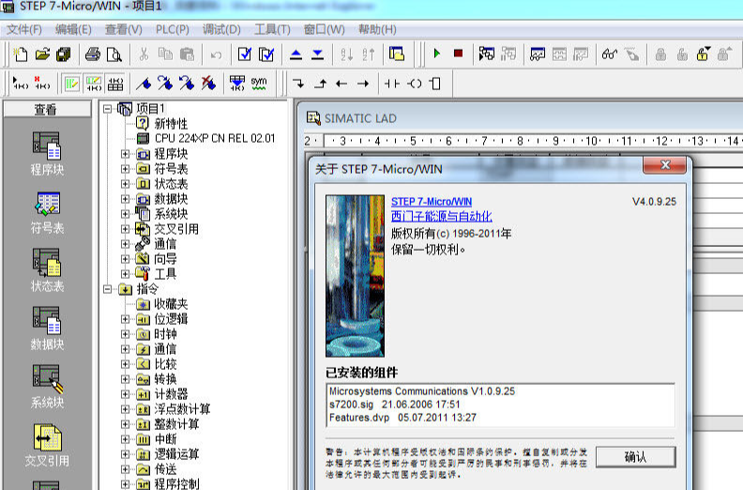Insert a coil using the toolbar icon

413,84
